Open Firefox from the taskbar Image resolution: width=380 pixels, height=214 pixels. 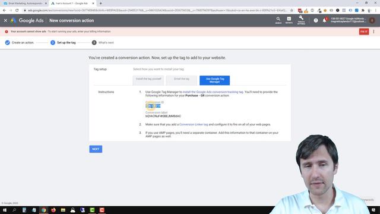coord(53,210)
